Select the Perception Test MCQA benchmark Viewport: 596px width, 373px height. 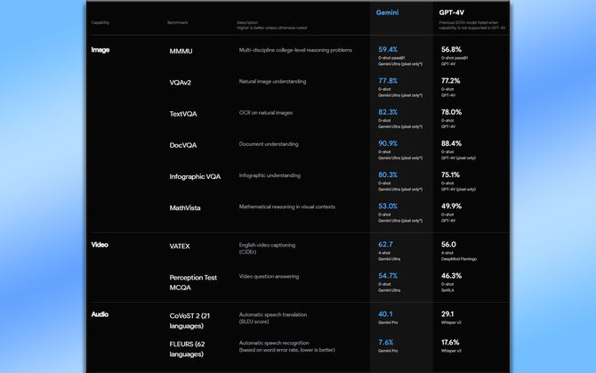click(x=193, y=282)
